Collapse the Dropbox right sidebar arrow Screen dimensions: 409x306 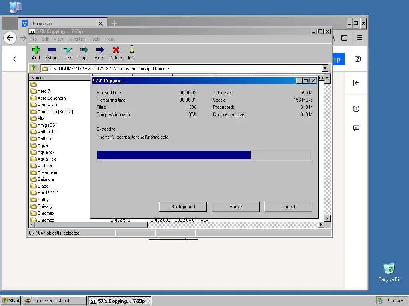pos(356,83)
